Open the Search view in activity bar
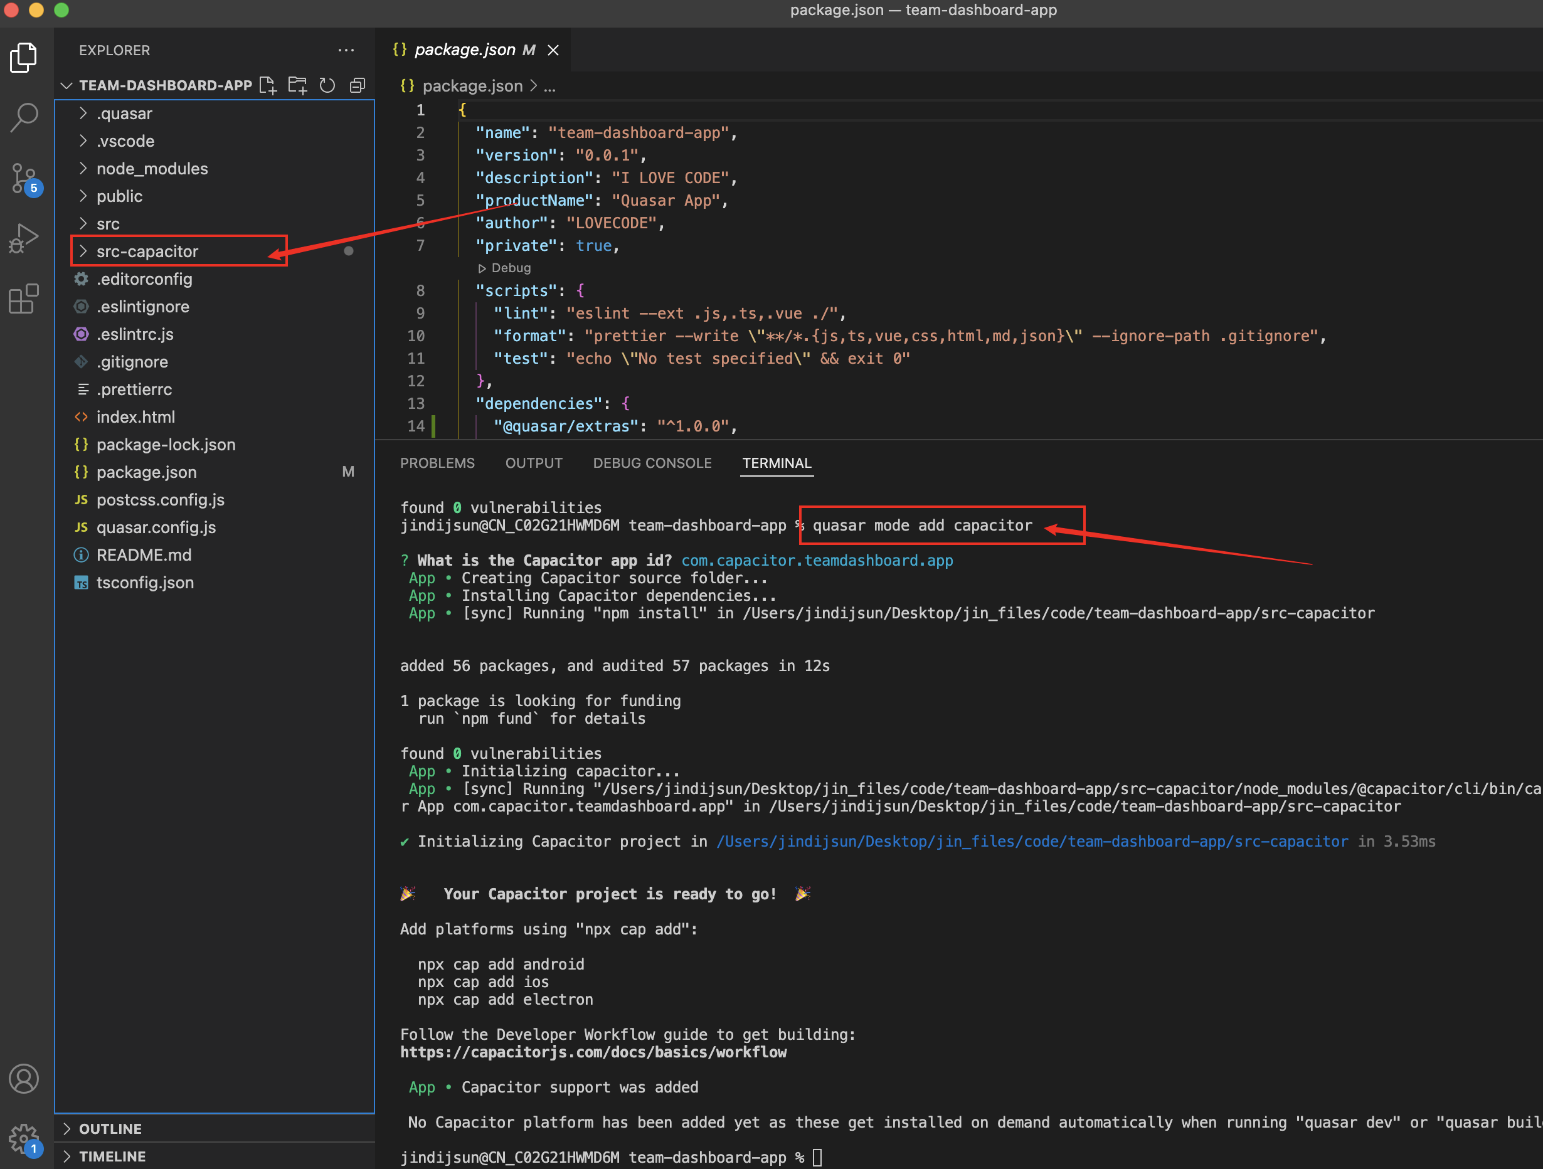The width and height of the screenshot is (1543, 1169). click(x=24, y=118)
